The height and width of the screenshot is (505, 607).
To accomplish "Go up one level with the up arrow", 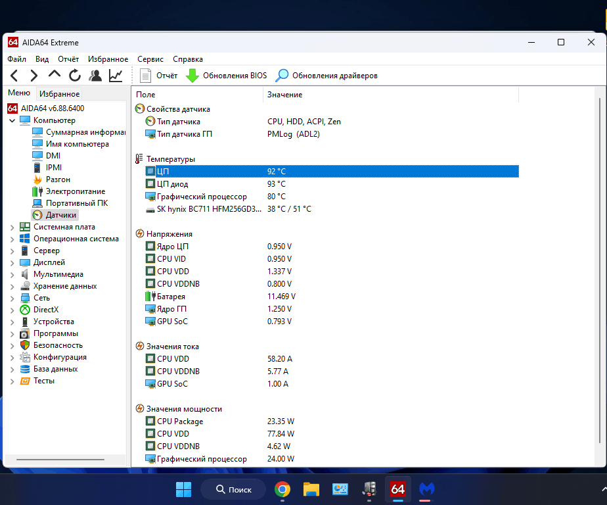I will point(55,74).
